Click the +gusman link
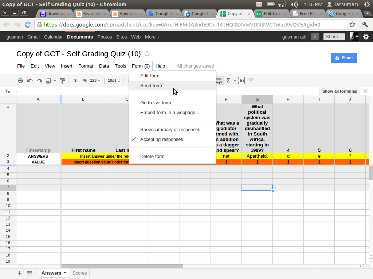This screenshot has width=373, height=279. pyautogui.click(x=13, y=37)
